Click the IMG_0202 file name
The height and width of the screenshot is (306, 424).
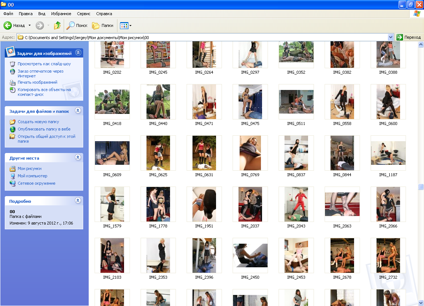112,72
